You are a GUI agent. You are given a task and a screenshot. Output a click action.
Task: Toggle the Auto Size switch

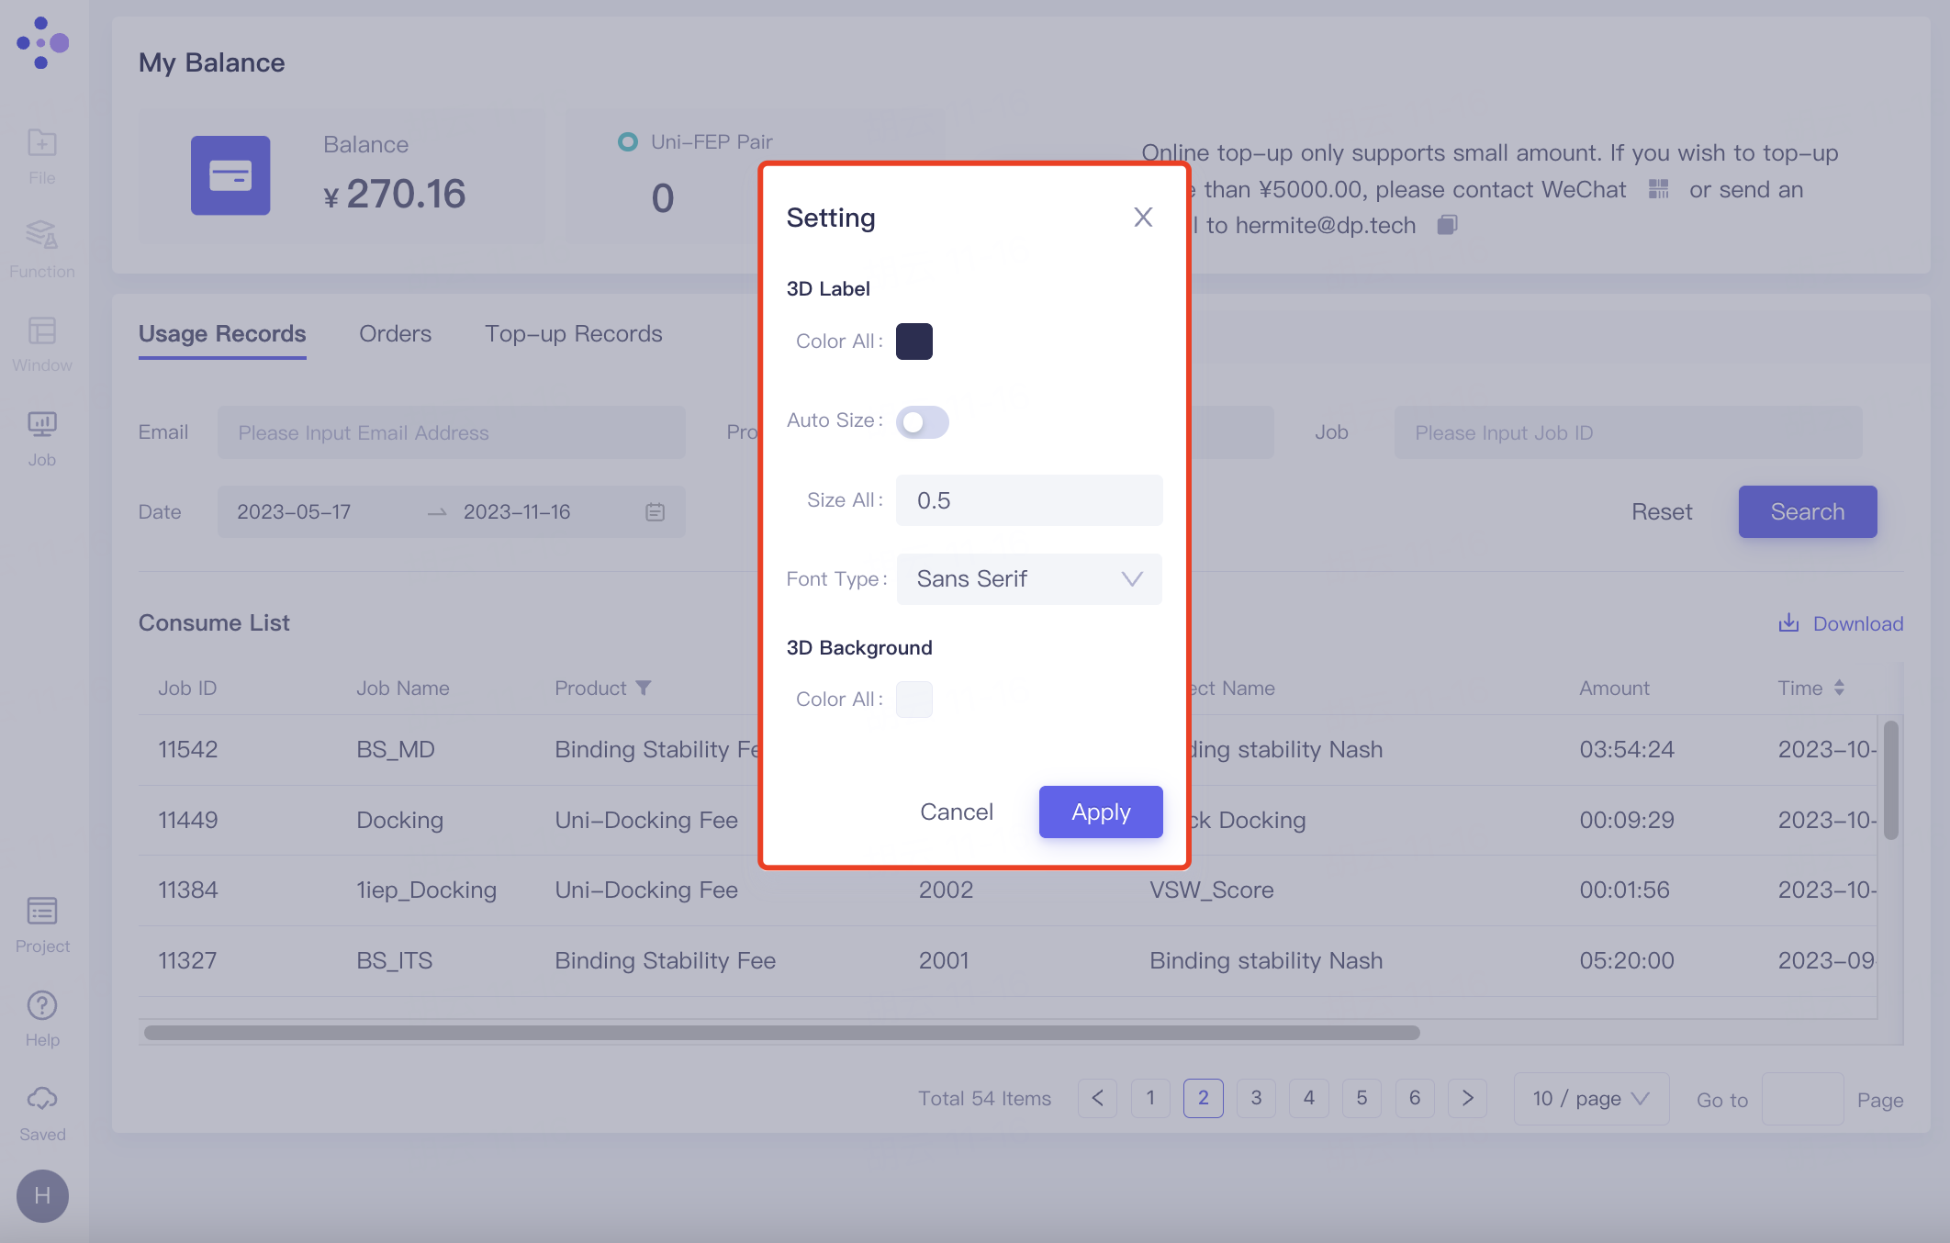(x=922, y=422)
